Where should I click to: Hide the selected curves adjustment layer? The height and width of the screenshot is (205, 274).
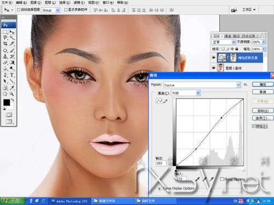(214, 57)
